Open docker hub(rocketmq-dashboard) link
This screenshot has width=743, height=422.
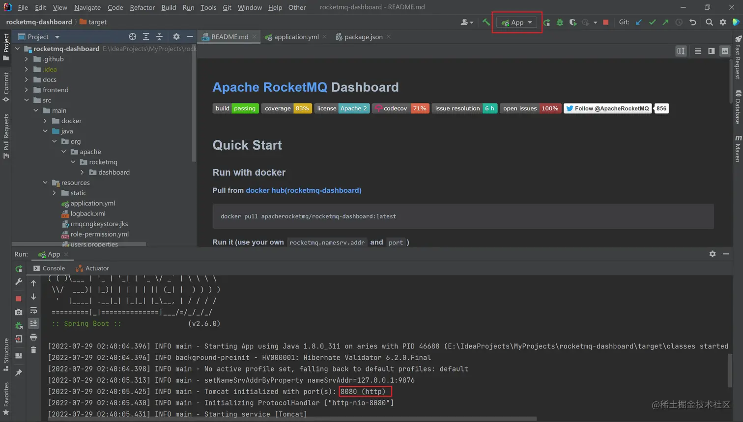coord(304,190)
